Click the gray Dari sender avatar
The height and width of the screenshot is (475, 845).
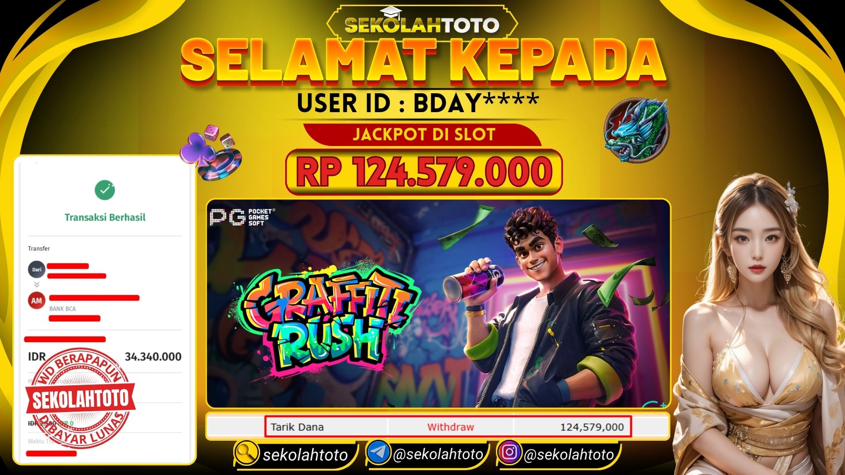[x=37, y=270]
